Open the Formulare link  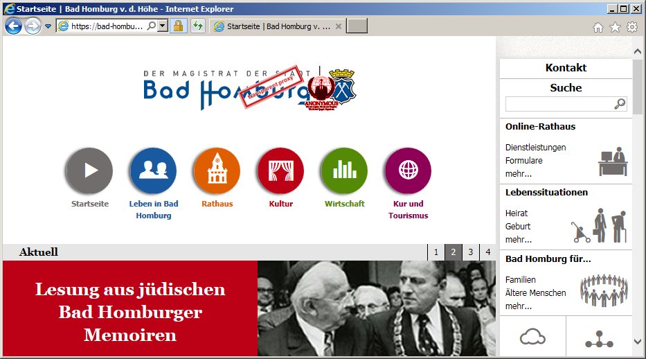523,160
